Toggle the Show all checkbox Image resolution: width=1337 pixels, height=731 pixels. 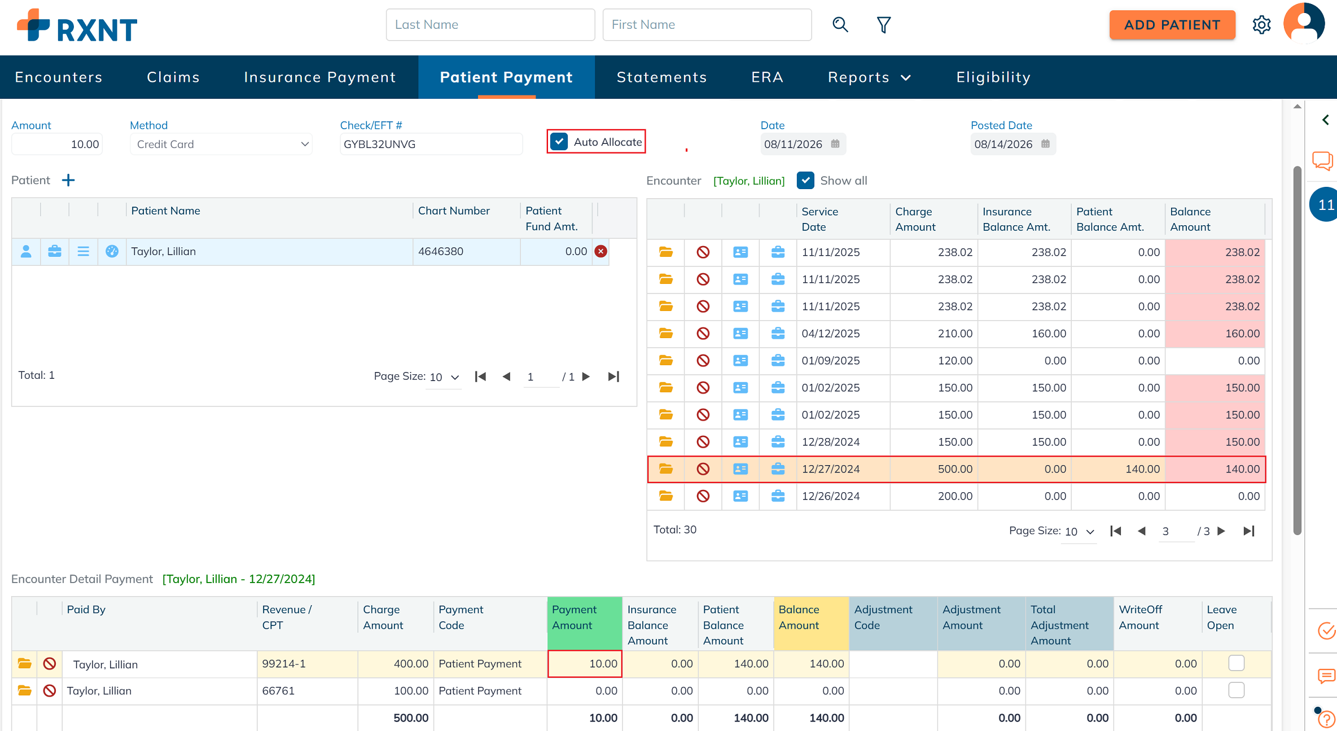[x=805, y=181]
